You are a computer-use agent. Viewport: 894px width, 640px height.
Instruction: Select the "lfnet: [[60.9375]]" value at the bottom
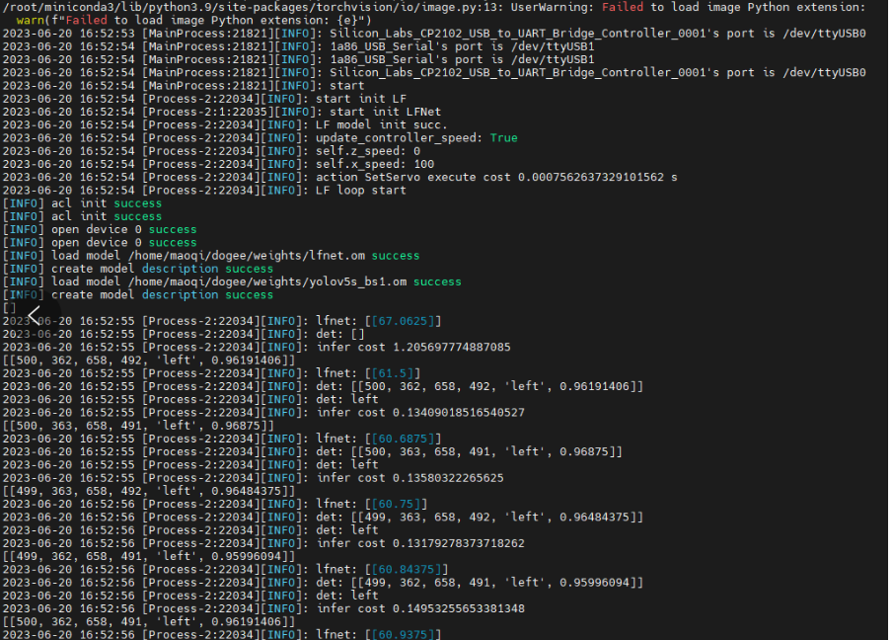click(379, 634)
